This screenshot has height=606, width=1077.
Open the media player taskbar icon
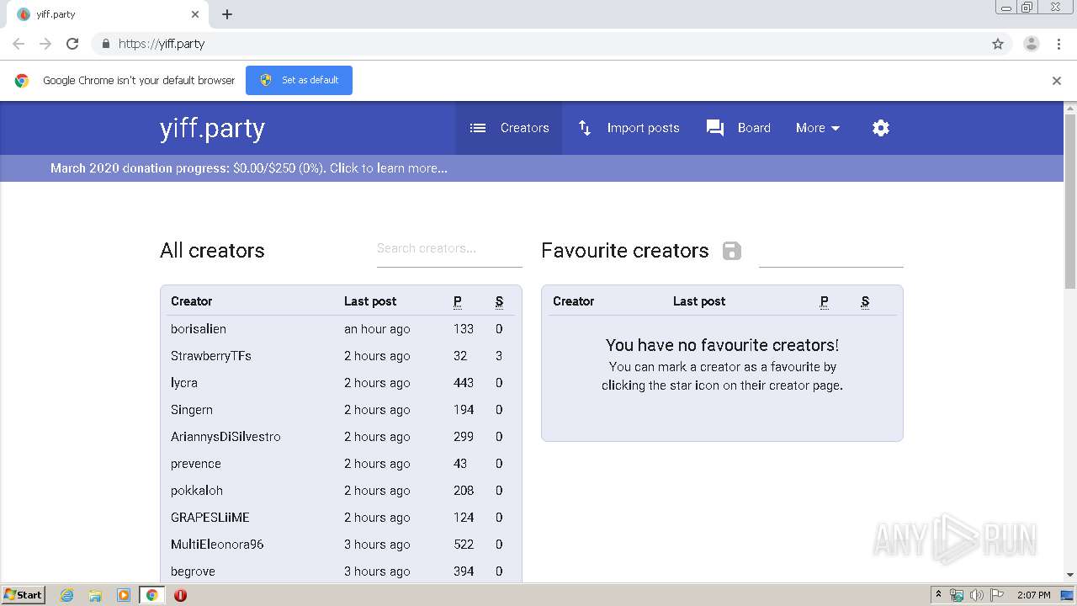pos(124,595)
